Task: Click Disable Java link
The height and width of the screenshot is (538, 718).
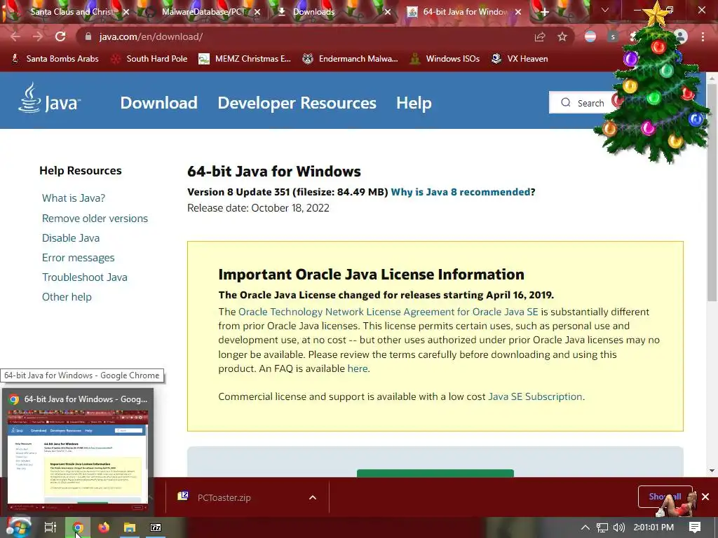Action: (71, 238)
